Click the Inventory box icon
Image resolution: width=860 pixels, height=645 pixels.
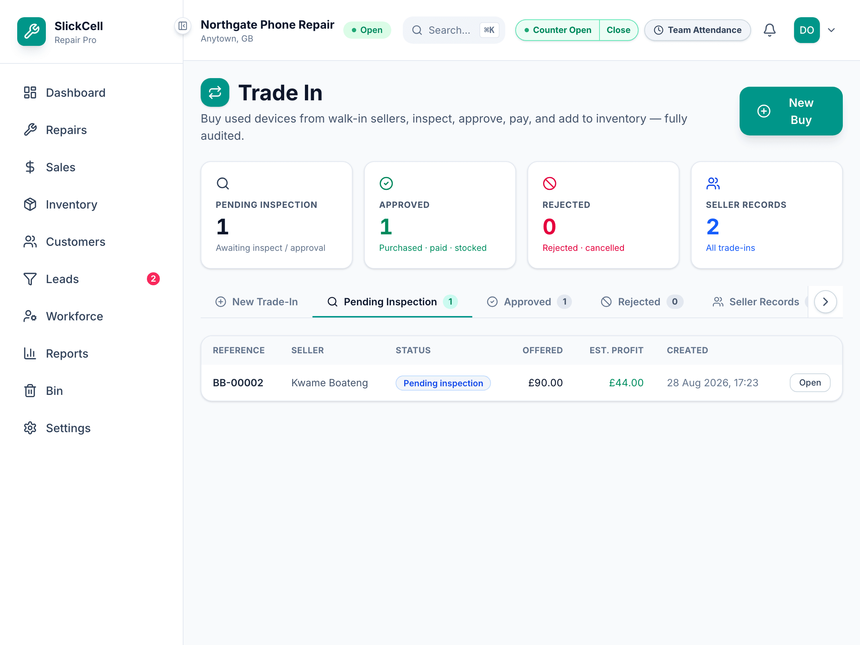coord(30,205)
